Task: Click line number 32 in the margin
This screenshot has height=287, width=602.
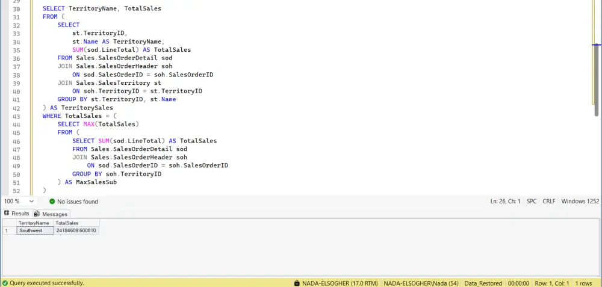Action: coord(16,26)
